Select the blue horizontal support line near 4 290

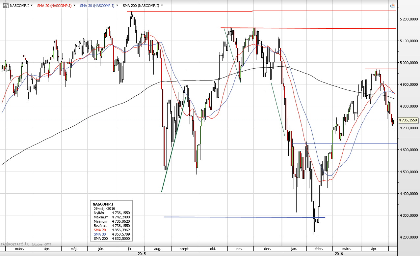point(244,217)
